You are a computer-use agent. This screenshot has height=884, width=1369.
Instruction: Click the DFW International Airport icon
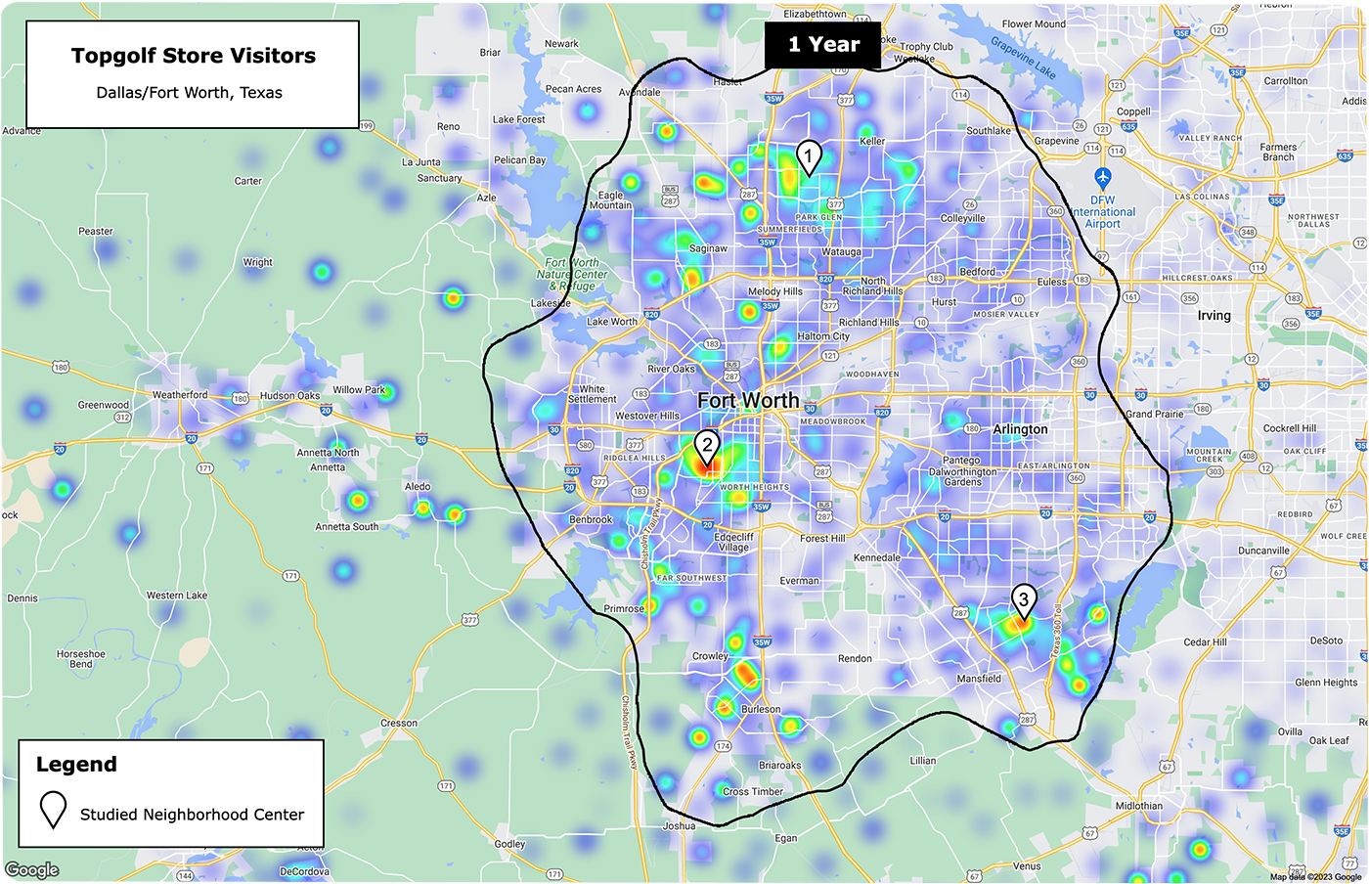click(1103, 179)
